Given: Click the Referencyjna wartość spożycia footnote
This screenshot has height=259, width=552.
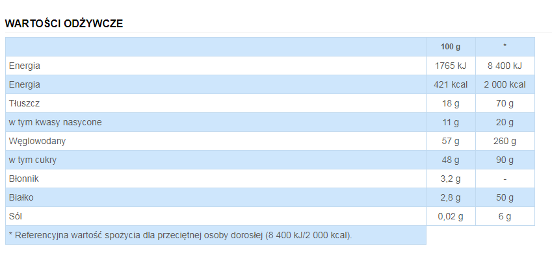Looking at the screenshot, I should pyautogui.click(x=181, y=236).
